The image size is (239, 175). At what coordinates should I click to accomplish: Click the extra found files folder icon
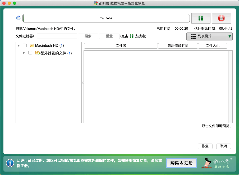pos(37,53)
